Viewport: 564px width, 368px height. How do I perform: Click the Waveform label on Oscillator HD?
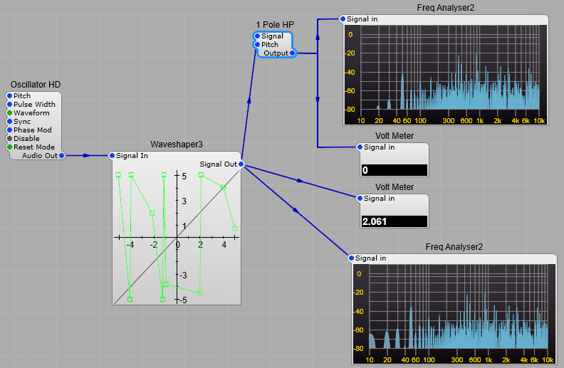tap(31, 113)
